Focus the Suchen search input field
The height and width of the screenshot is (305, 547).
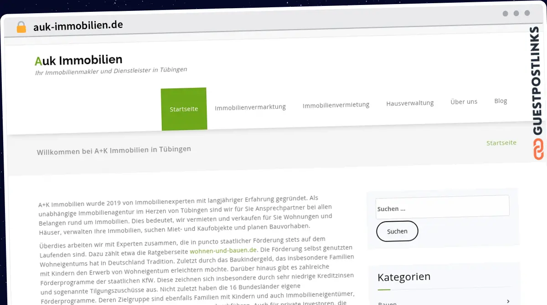tap(442, 206)
